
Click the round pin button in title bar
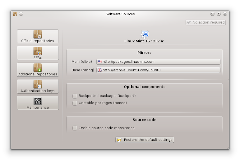pyautogui.click(x=21, y=14)
